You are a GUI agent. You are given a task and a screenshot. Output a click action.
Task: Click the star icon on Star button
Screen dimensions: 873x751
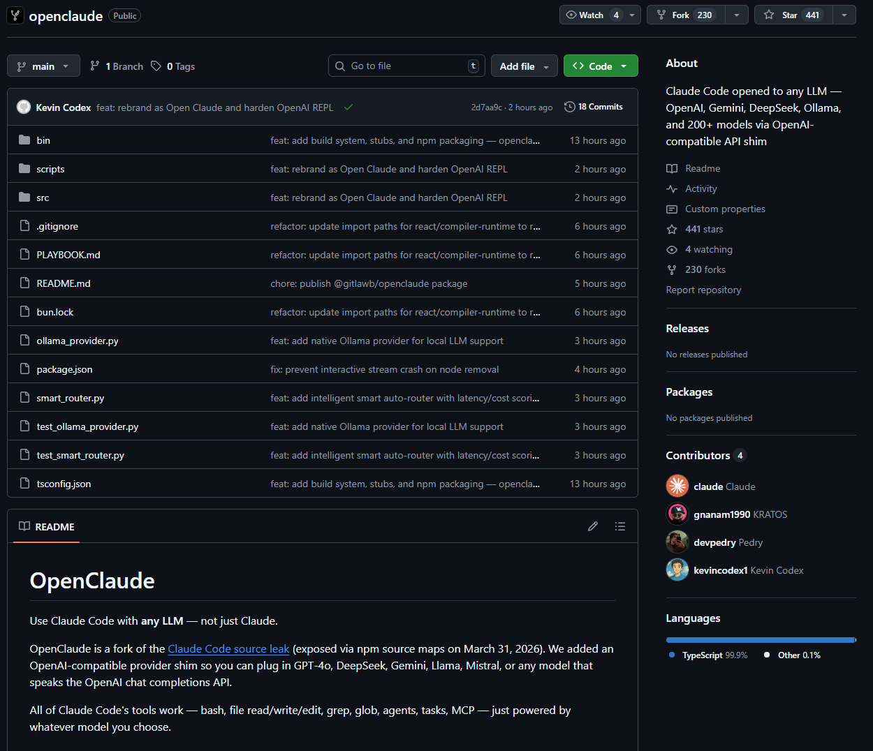769,15
